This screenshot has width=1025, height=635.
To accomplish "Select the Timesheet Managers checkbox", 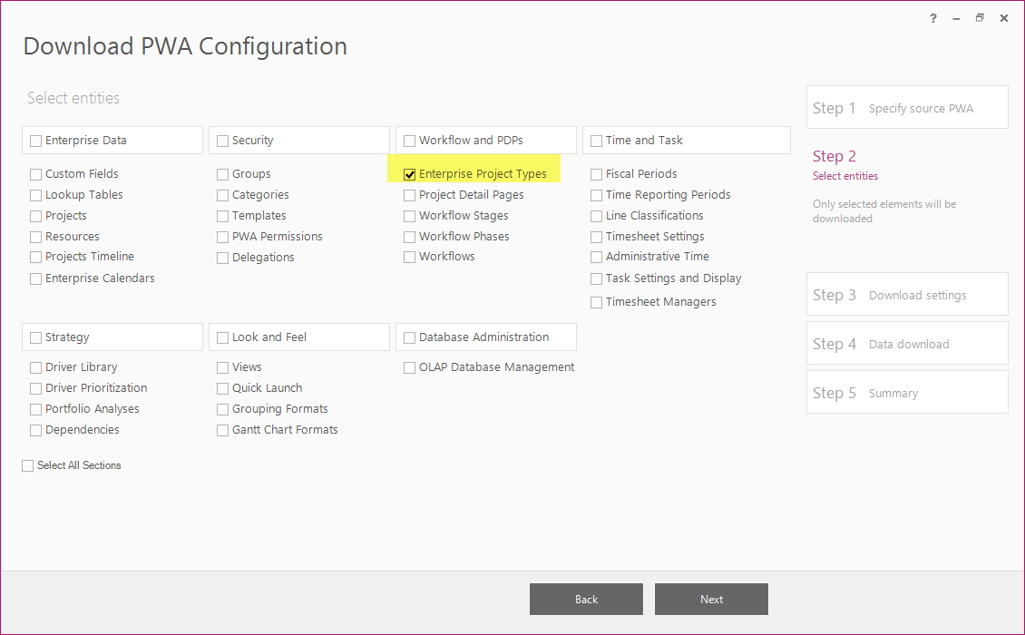I will point(596,303).
